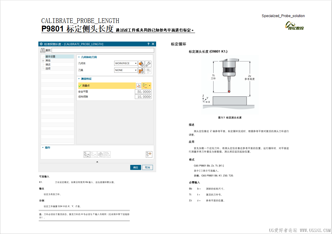Click the 查找 search input field
Screen dimensions: 332x234
(x=103, y=50)
